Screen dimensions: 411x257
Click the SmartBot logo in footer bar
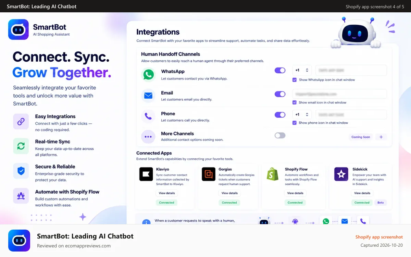19,241
